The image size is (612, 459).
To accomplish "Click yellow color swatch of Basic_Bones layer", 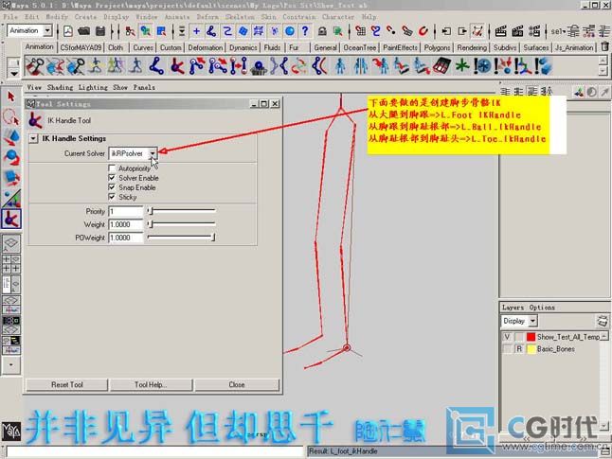I will click(531, 348).
